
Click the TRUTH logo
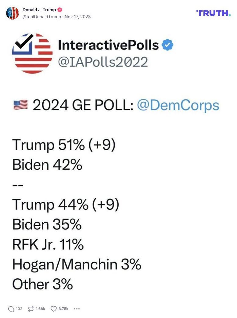[213, 13]
